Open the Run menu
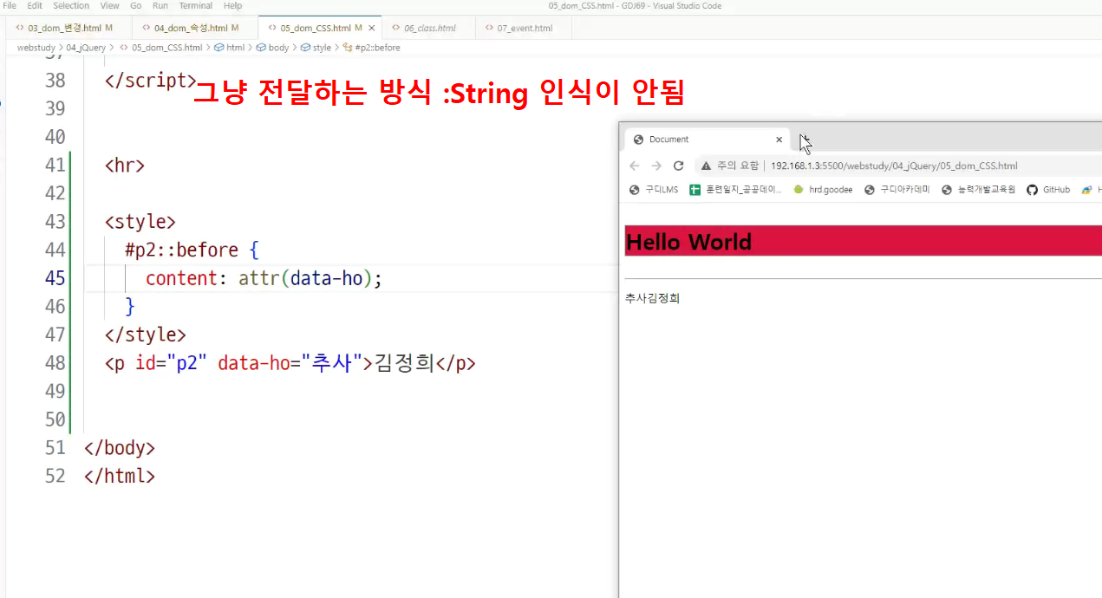The width and height of the screenshot is (1102, 598). 160,5
